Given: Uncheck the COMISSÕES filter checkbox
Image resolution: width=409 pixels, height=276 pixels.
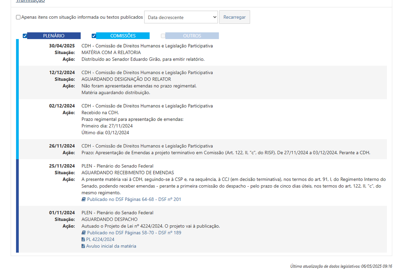Looking at the screenshot, I should tap(94, 36).
